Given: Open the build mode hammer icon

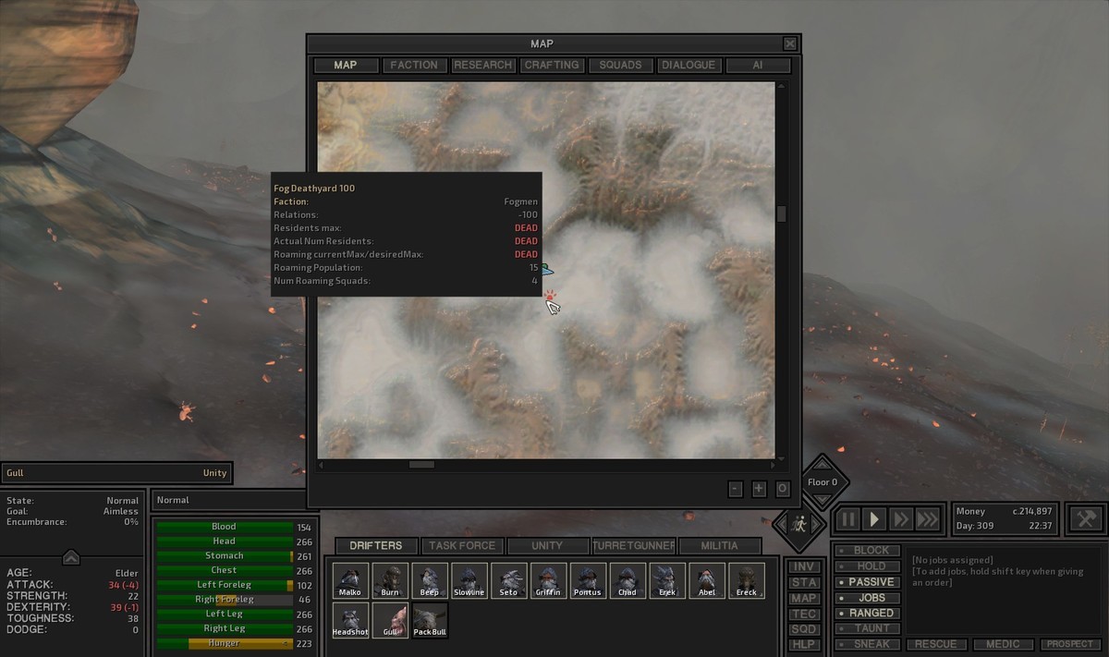Looking at the screenshot, I should pyautogui.click(x=1085, y=518).
